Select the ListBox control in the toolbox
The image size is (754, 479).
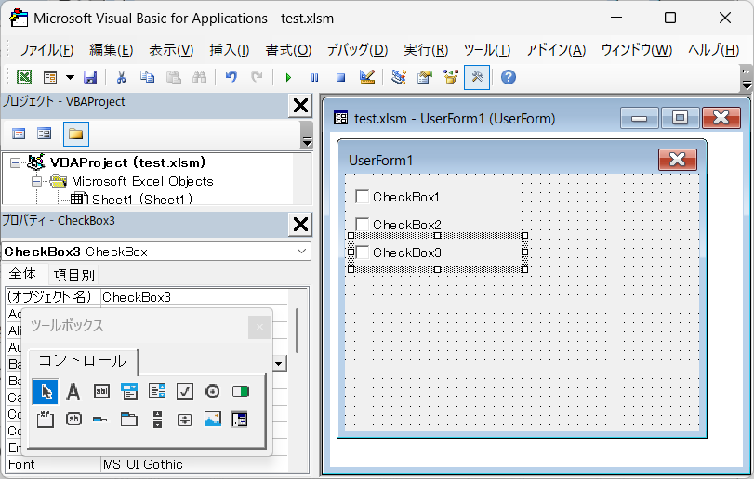[x=157, y=392]
